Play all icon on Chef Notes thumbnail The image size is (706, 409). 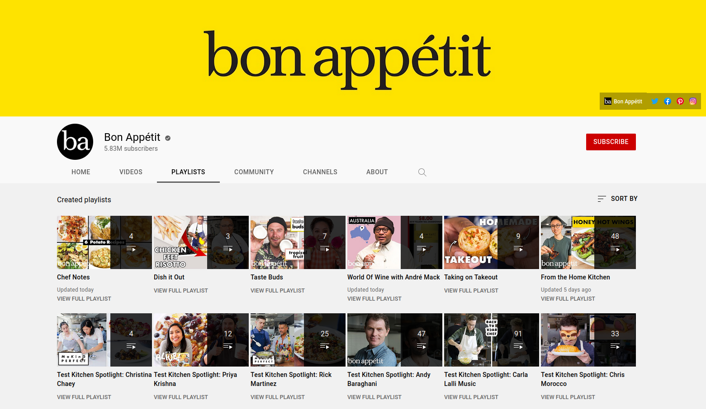131,249
